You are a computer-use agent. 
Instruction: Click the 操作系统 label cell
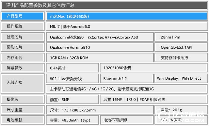tap(23, 26)
